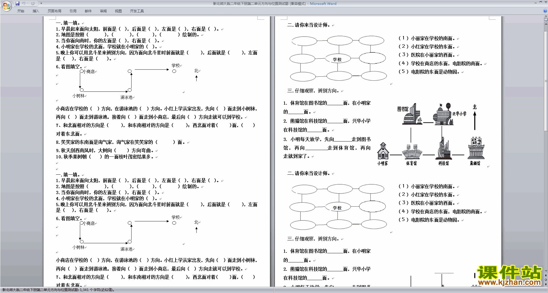
Task: Click the vertical scrollbar thumb
Action: point(546,81)
